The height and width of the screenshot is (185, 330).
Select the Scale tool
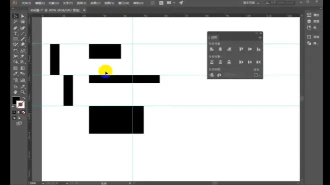(22, 50)
